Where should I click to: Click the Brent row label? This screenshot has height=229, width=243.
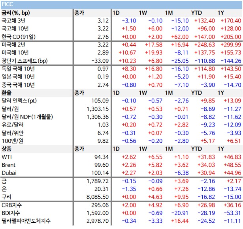click(x=9, y=165)
